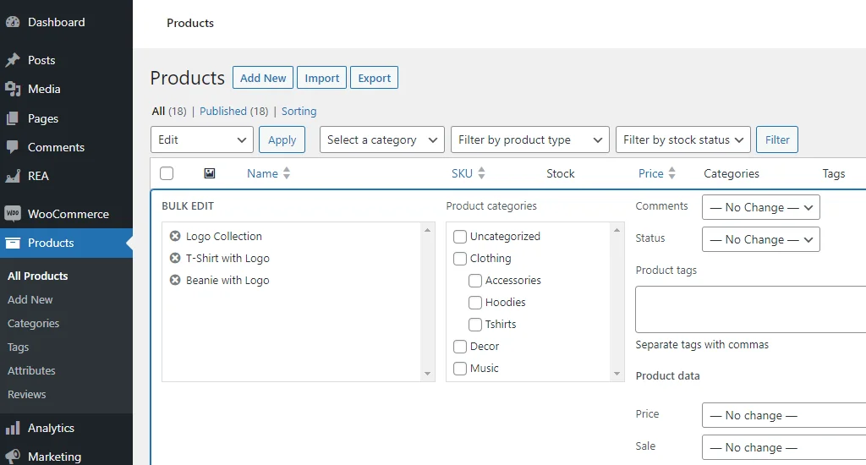The height and width of the screenshot is (465, 866).
Task: Click the SKU column header link
Action: 462,173
